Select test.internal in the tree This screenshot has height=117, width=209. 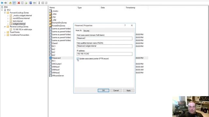[18, 21]
